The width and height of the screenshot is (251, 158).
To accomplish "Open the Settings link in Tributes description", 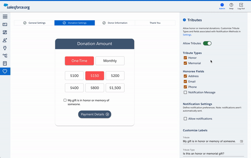I will tap(187, 35).
